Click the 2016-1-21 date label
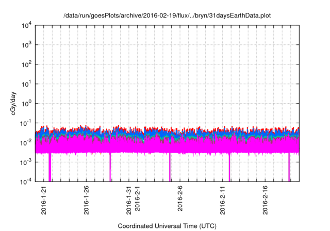 43,200
